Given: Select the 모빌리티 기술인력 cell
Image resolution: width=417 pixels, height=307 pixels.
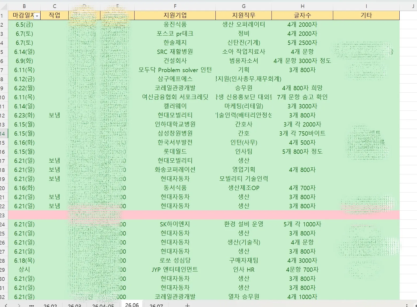Looking at the screenshot, I should 243,179.
